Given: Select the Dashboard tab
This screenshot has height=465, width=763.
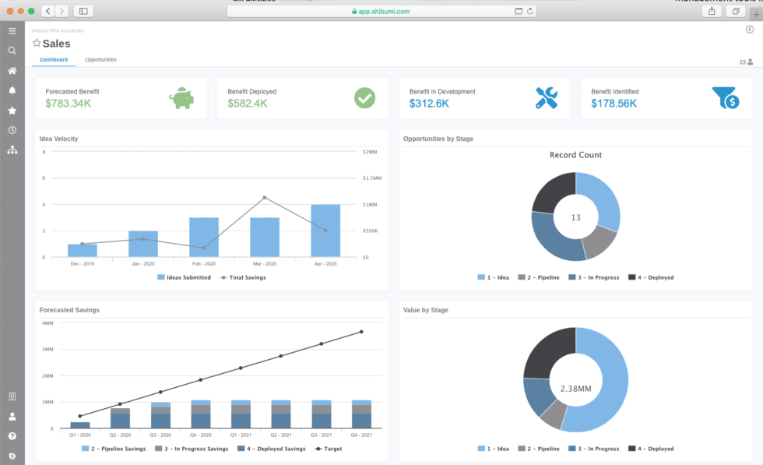Looking at the screenshot, I should [53, 59].
